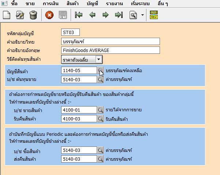Click the ส่งคืนสินค้า code field
The width and height of the screenshot is (220, 175).
[x=79, y=159]
